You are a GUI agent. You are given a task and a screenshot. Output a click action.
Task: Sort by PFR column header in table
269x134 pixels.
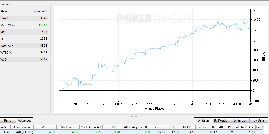point(172,127)
